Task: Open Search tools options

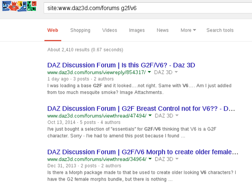Action: pos(220,30)
